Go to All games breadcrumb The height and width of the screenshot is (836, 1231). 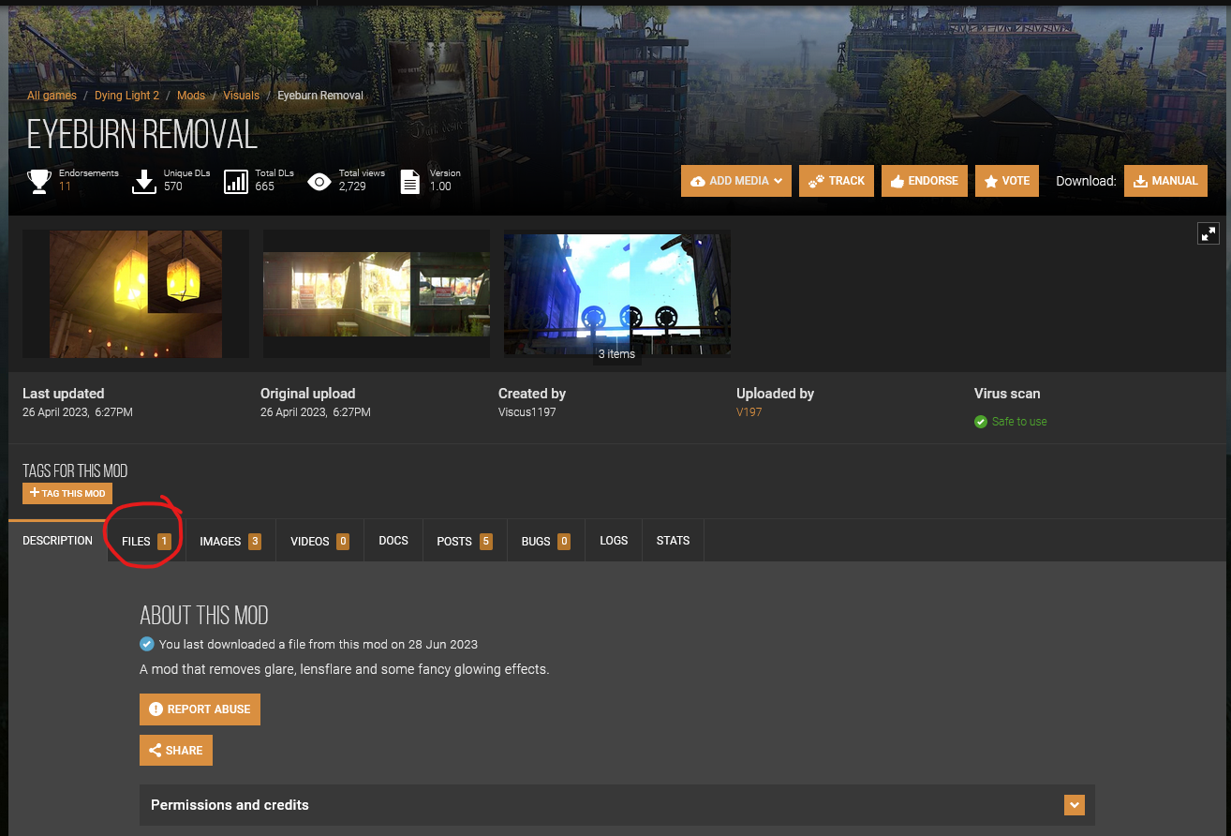point(52,96)
